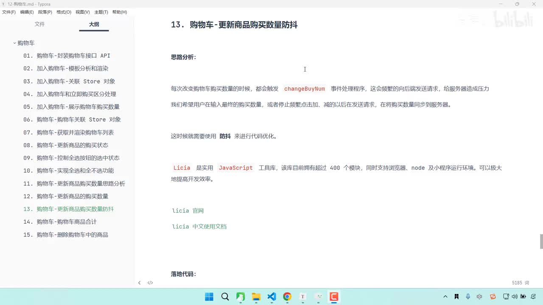
Task: Click the Sogou input method tray icon
Action: [x=493, y=297]
